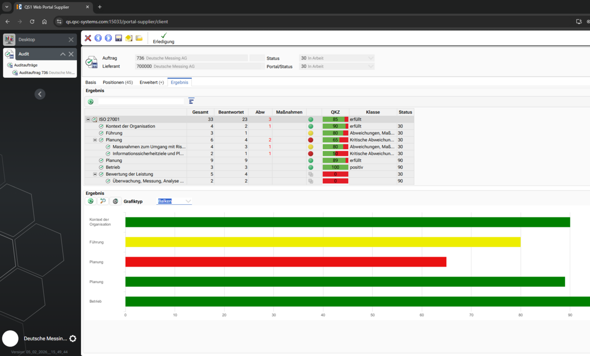
Task: Open the yellow folder icon in toolbar
Action: (139, 38)
